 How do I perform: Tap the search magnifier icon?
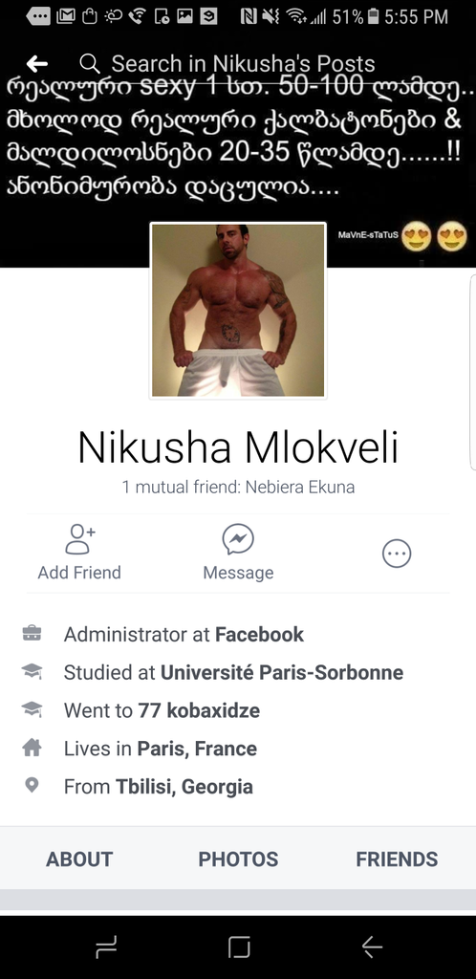point(90,64)
